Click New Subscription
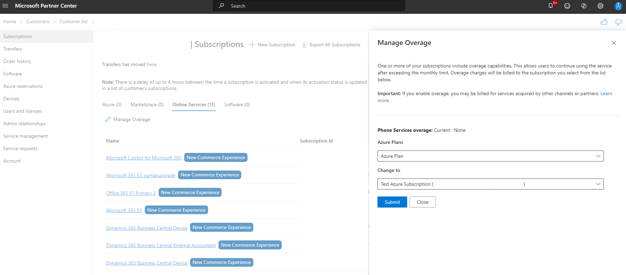This screenshot has height=275, width=626. pyautogui.click(x=272, y=45)
